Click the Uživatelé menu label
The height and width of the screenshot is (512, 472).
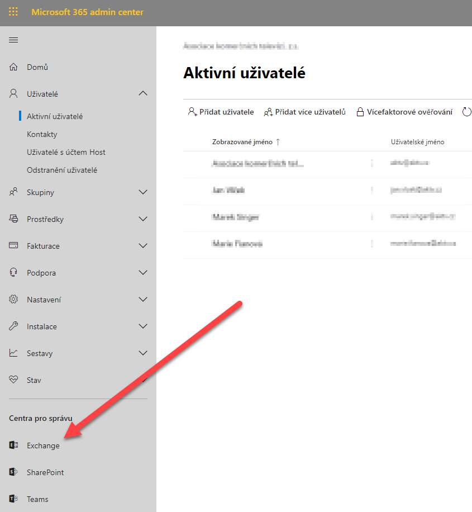(x=42, y=94)
